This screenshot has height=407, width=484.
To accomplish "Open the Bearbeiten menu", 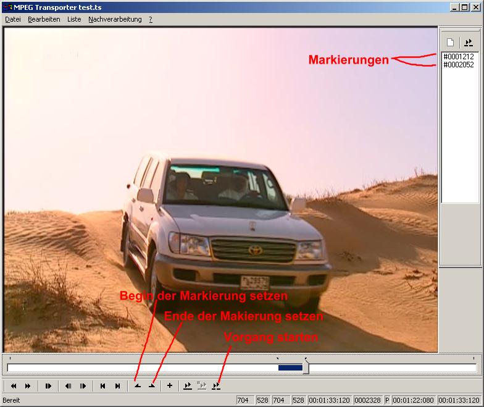I will 44,19.
